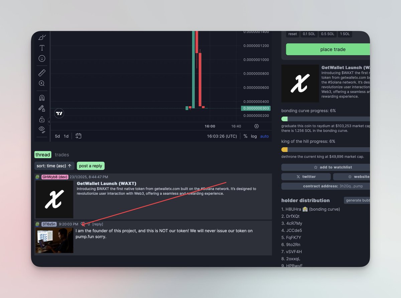The height and width of the screenshot is (298, 401).
Task: Switch chart range to 5d
Action: pyautogui.click(x=57, y=136)
